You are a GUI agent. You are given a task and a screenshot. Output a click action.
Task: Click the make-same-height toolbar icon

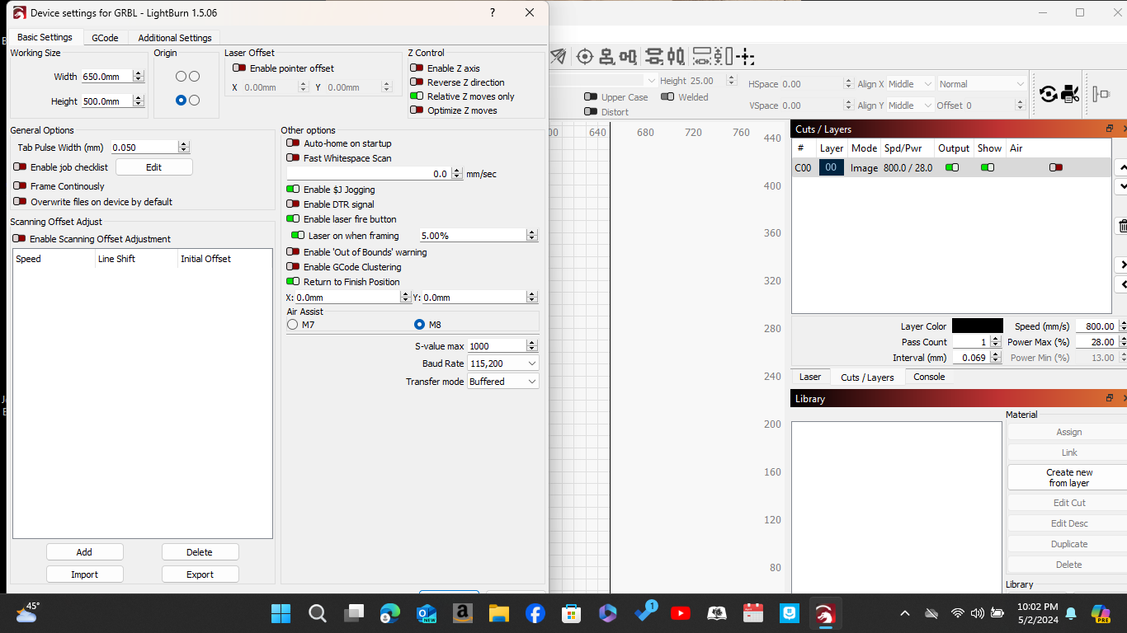[x=724, y=56]
